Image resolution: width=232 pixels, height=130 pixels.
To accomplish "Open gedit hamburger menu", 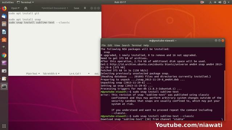I will pyautogui.click(x=85, y=8).
